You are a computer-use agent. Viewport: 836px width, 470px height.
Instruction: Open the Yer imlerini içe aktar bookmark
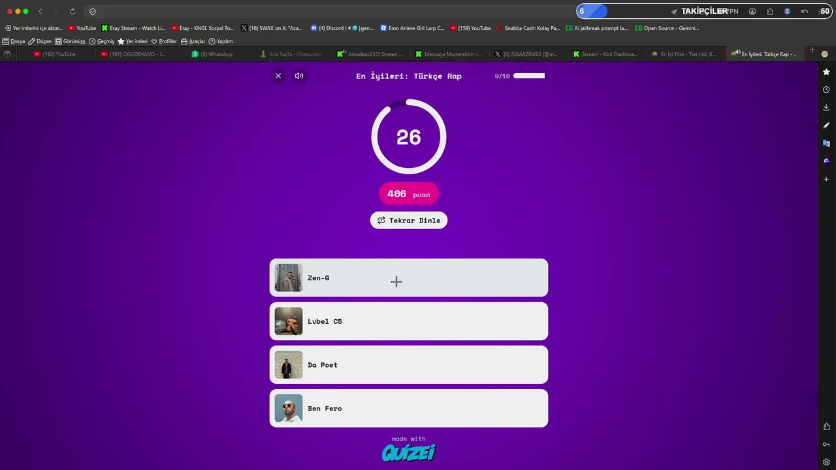click(x=34, y=28)
